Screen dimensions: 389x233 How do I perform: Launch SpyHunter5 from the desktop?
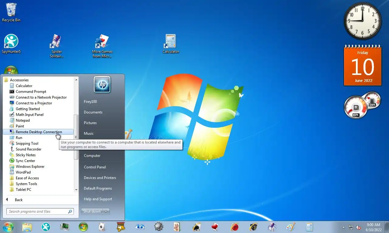11,44
